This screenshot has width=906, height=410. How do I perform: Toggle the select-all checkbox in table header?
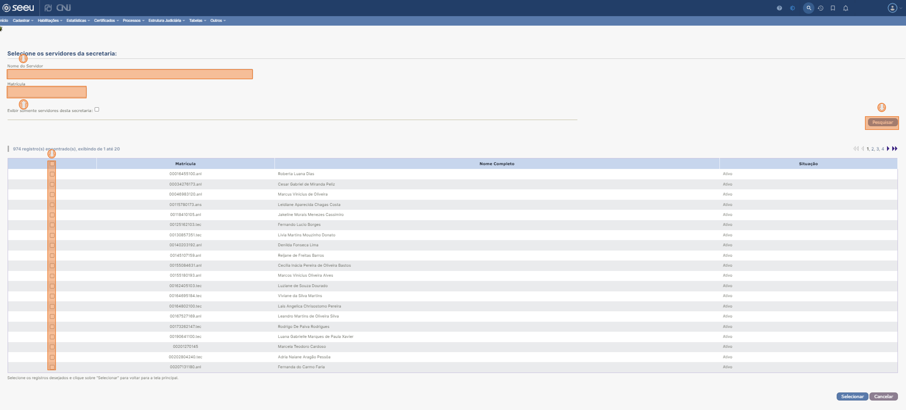pos(52,164)
